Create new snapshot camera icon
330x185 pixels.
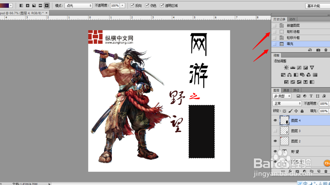pyautogui.click(x=318, y=50)
